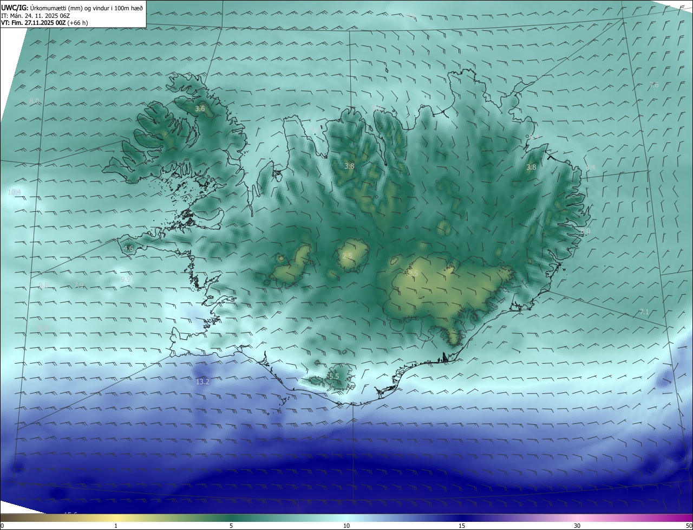Click the 7.1 value southeast of Iceland

(x=644, y=312)
